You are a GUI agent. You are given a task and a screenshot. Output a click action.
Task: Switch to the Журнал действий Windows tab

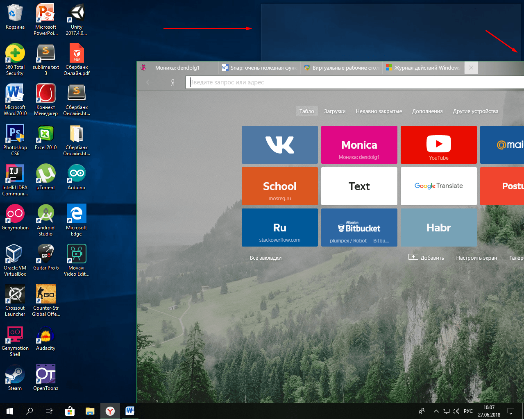click(423, 68)
